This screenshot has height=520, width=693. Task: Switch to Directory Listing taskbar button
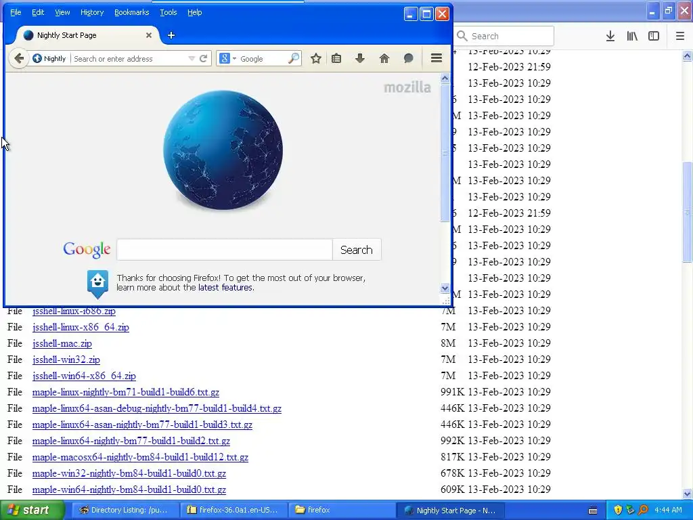(125, 511)
